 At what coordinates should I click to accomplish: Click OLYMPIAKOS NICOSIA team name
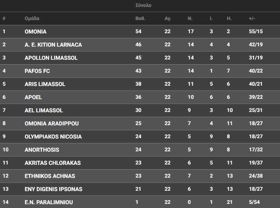point(53,137)
